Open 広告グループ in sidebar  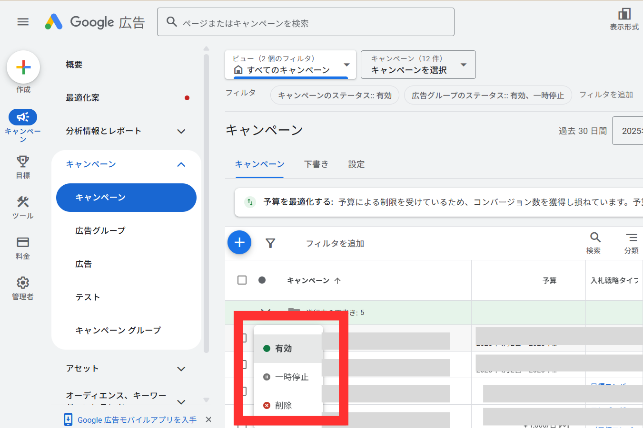[100, 231]
